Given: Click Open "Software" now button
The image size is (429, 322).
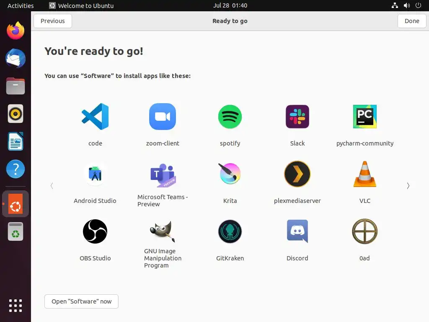Looking at the screenshot, I should [82, 301].
